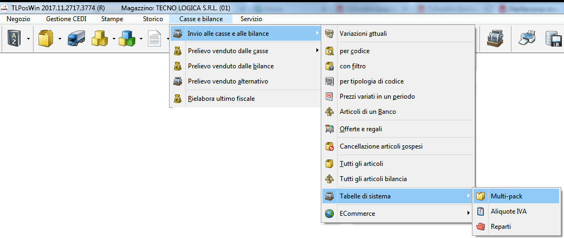Open the Negozio menu
564x238 pixels.
(x=18, y=19)
